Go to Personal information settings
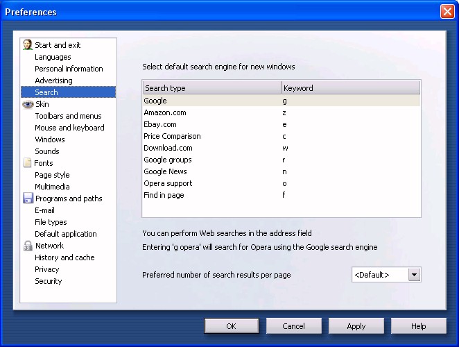This screenshot has height=347, width=459. (69, 69)
